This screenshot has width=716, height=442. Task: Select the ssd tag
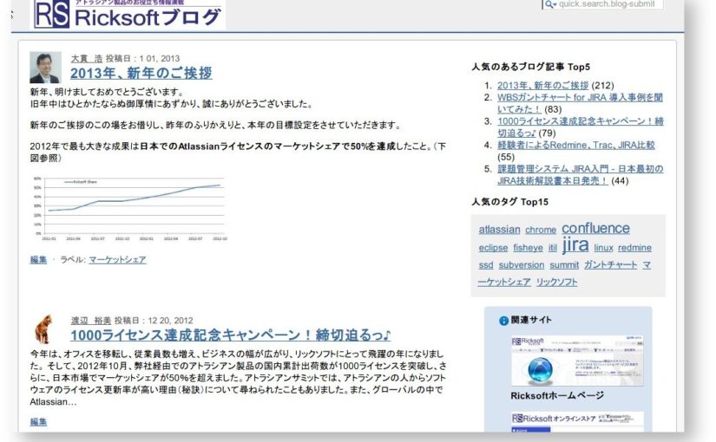pyautogui.click(x=486, y=265)
